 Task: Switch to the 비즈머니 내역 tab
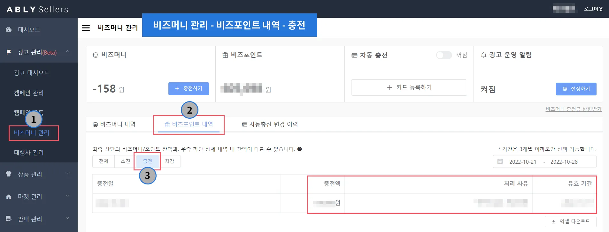click(114, 124)
